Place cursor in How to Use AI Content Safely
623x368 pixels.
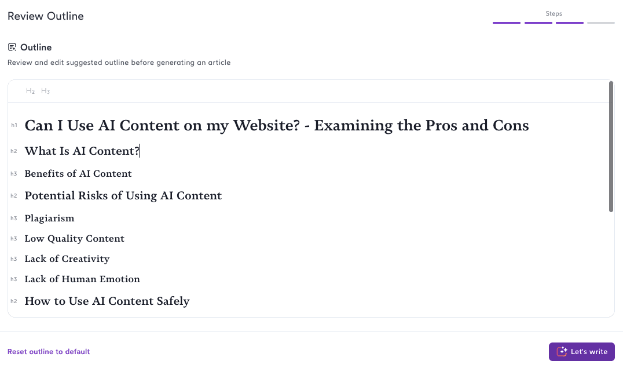[x=107, y=301]
